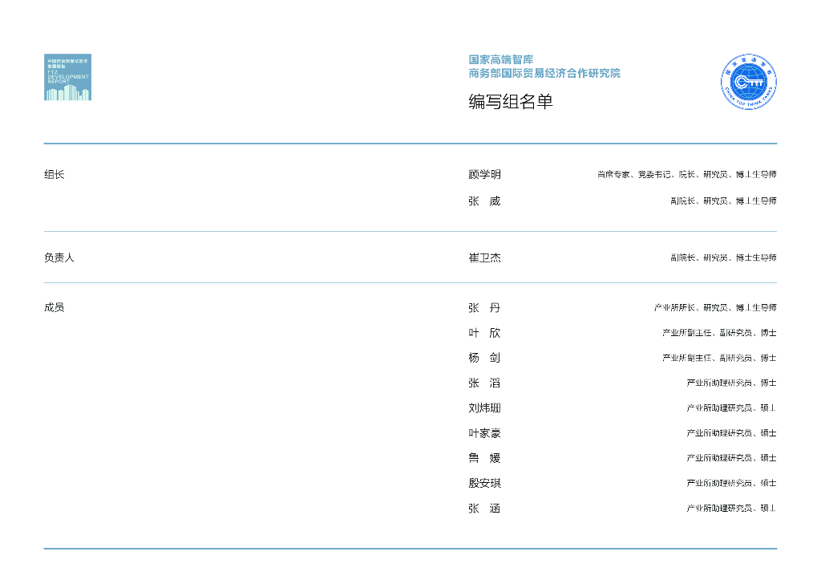Click the China Top Think Tanks emblem
This screenshot has width=821, height=584.
coord(748,82)
